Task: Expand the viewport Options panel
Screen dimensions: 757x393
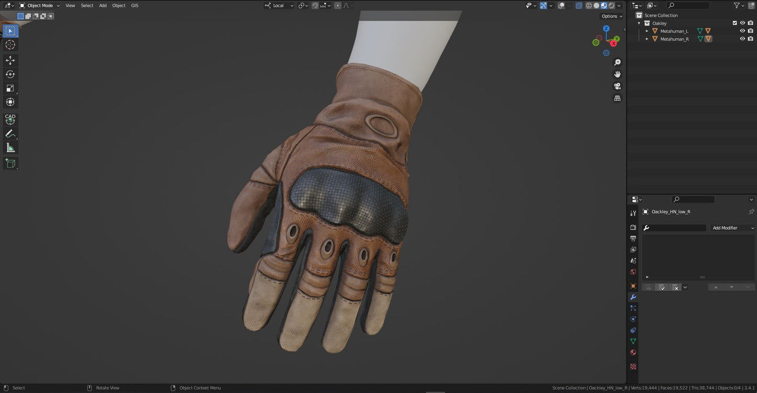Action: [x=610, y=16]
